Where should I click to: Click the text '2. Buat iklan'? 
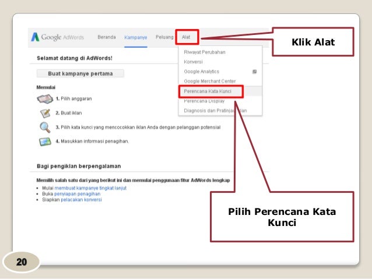click(69, 113)
